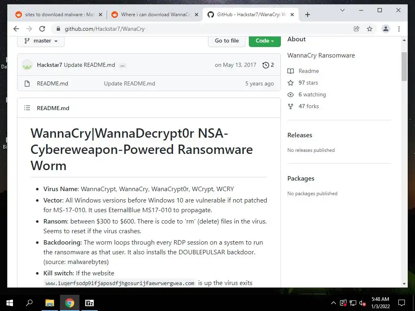The width and height of the screenshot is (415, 311).
Task: Close the 'Where i can download WannaCry' tab
Action: 197,15
